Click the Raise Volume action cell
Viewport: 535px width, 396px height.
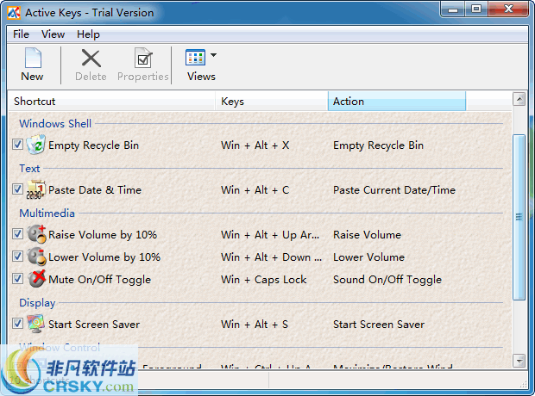(367, 235)
